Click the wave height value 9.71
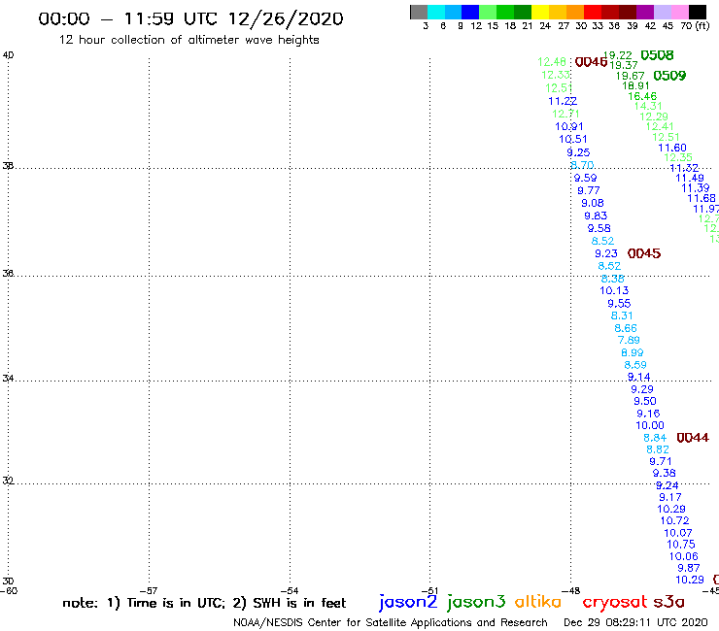Screen dimensions: 719x631 (661, 461)
